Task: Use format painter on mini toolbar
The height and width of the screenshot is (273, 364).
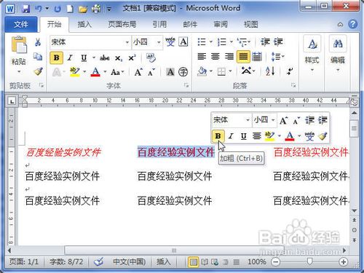Action: [323, 136]
